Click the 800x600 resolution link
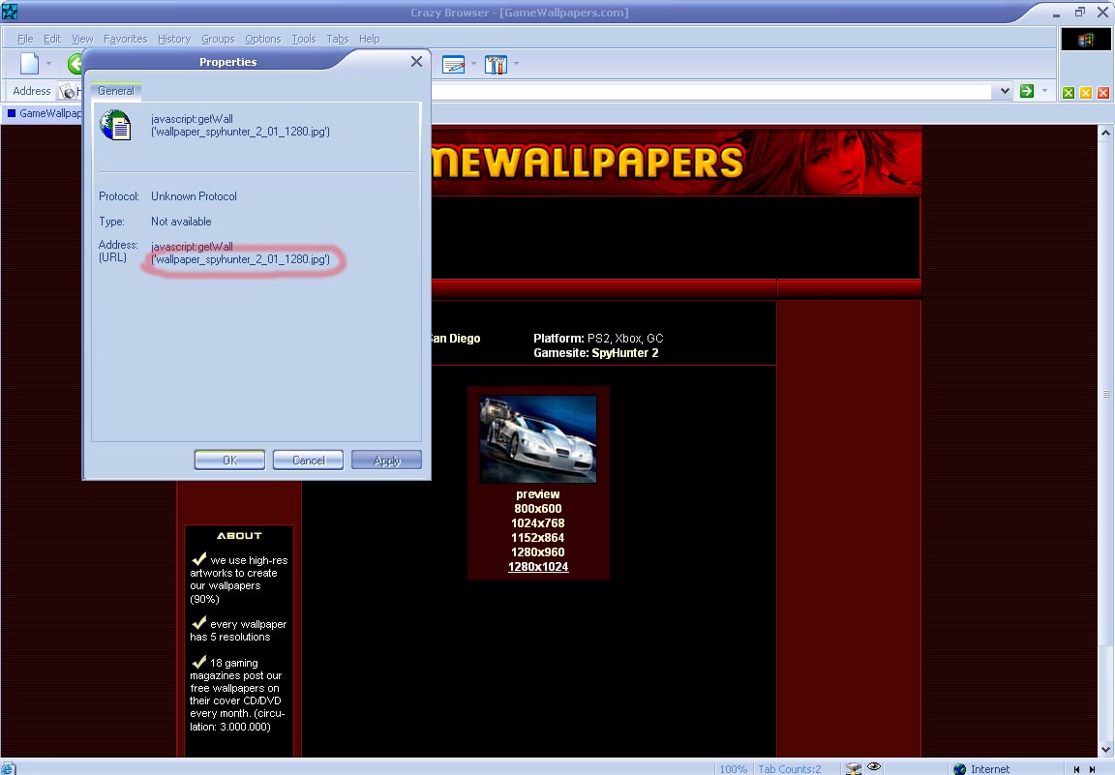 (538, 509)
